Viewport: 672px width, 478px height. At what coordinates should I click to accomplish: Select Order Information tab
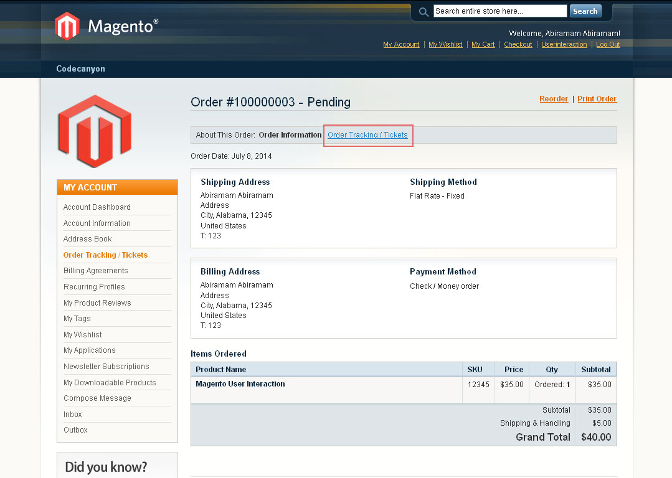pos(290,135)
